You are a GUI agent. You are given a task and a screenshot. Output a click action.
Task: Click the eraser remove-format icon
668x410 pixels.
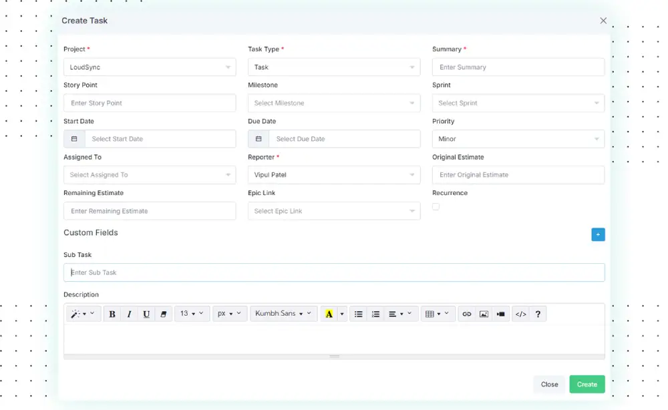tap(164, 314)
